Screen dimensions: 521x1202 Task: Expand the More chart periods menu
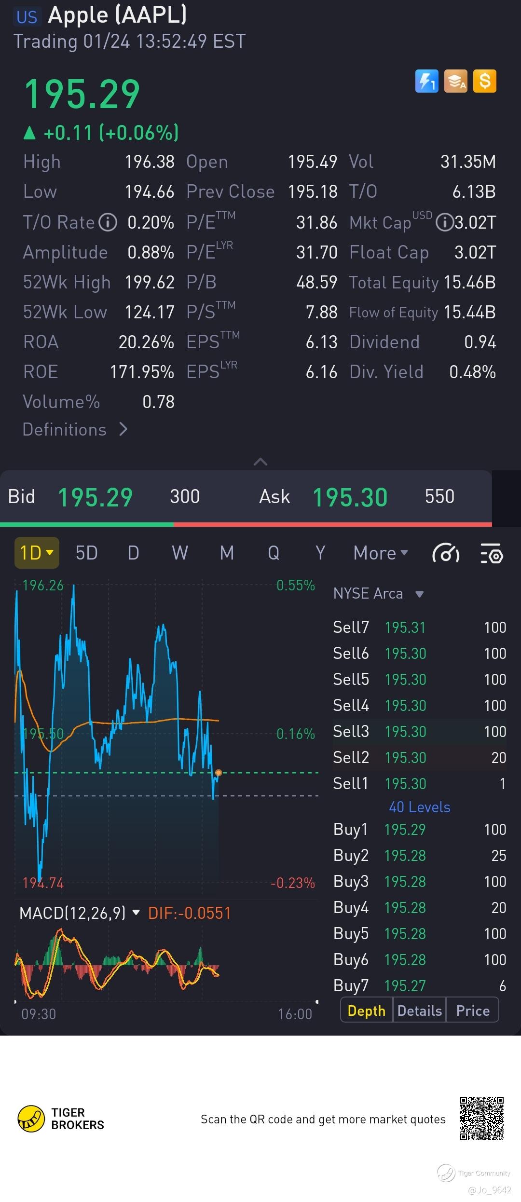(x=381, y=553)
